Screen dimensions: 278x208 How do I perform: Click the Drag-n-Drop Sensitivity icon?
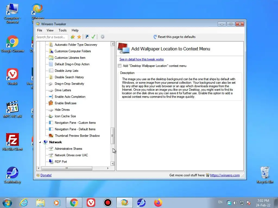point(51,84)
